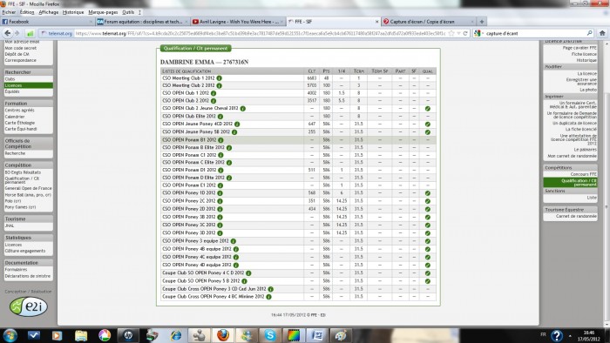
Task: Open Skype from the taskbar
Action: click(x=270, y=335)
